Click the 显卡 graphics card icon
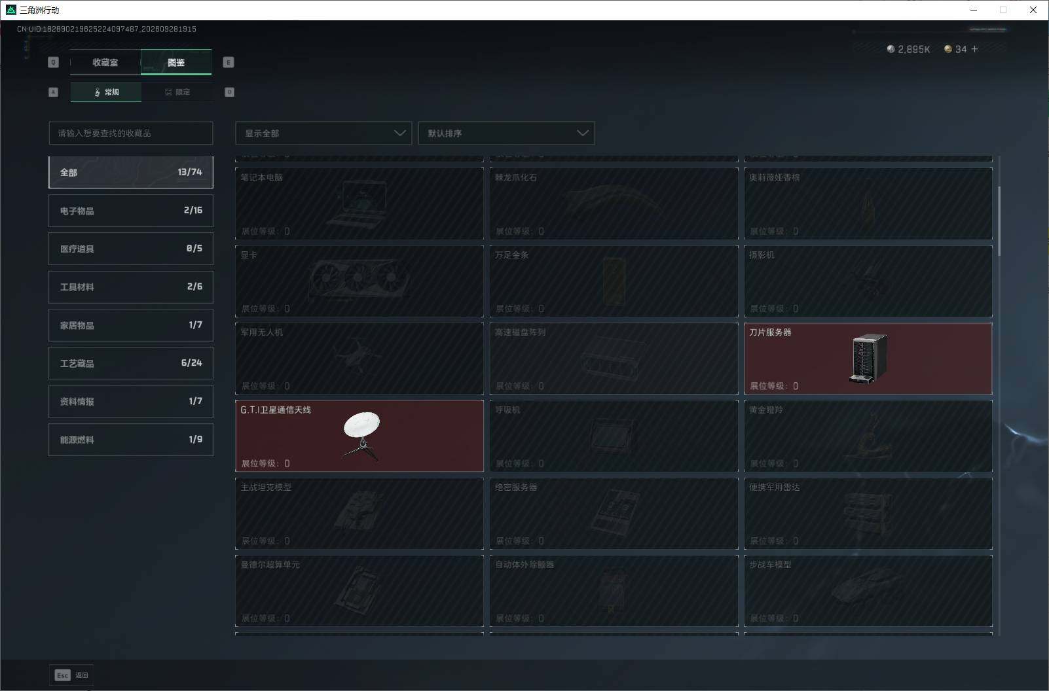Viewport: 1049px width, 691px height. coord(359,280)
